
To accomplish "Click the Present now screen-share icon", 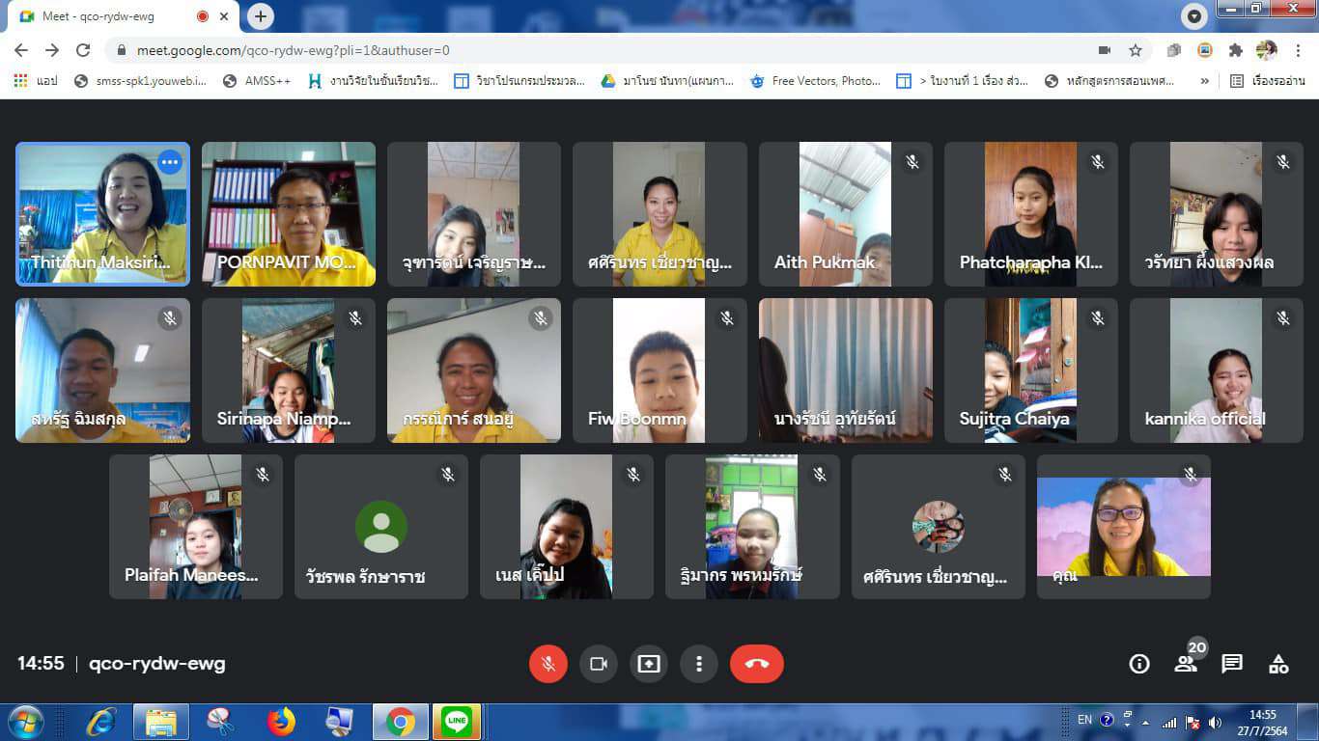I will coord(649,664).
